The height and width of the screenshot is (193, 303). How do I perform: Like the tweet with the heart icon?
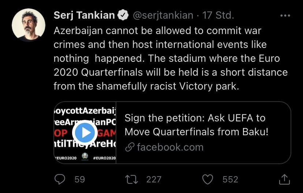(208, 179)
